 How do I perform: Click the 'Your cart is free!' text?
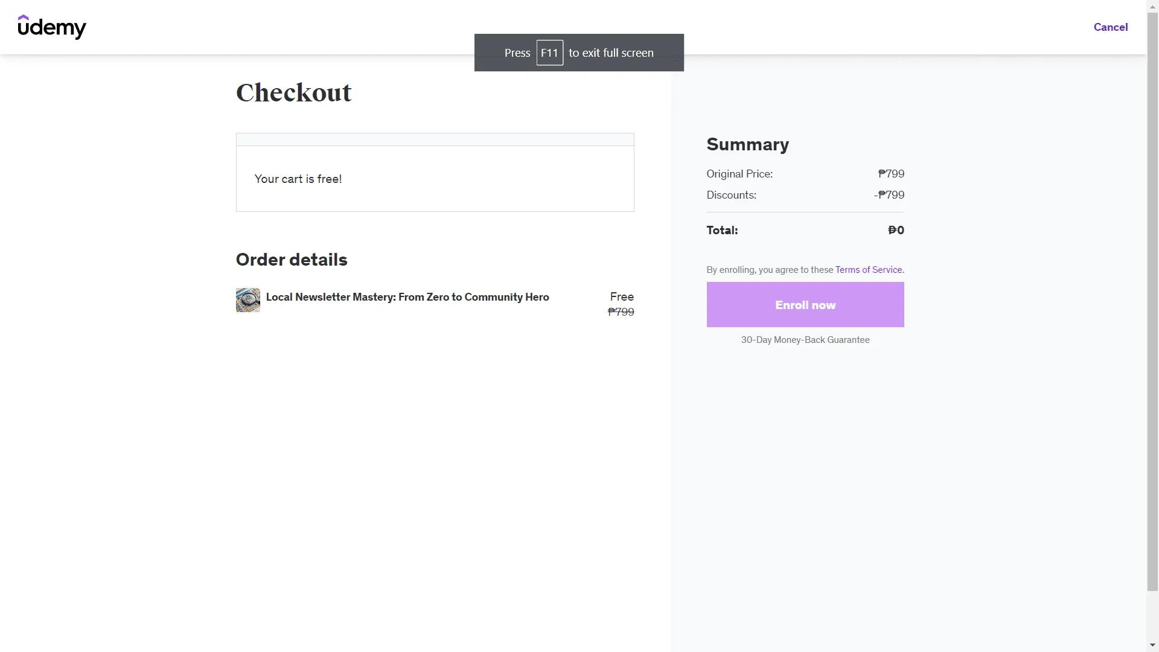tap(298, 179)
